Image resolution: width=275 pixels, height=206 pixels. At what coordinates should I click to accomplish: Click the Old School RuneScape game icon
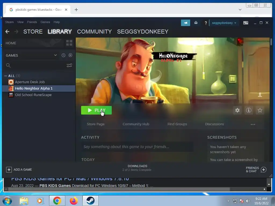pos(11,95)
